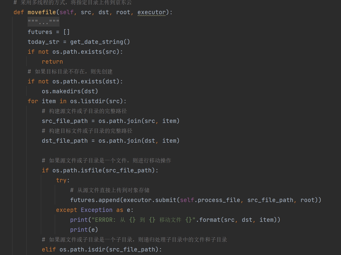Viewport: 341px width, 255px height.
Task: Click 'self.process_file' in the submit call
Action: coord(210,200)
